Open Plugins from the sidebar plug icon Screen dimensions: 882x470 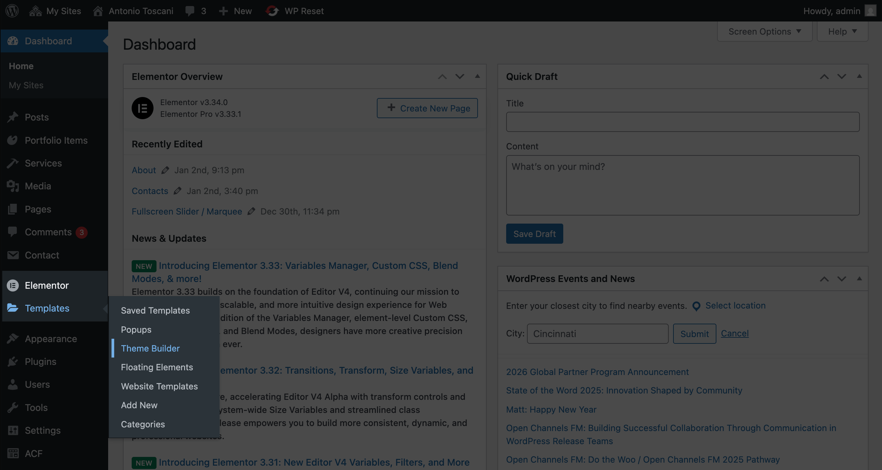(13, 362)
